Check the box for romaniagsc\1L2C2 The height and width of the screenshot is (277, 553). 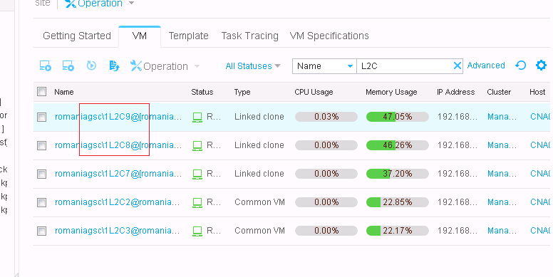point(41,203)
